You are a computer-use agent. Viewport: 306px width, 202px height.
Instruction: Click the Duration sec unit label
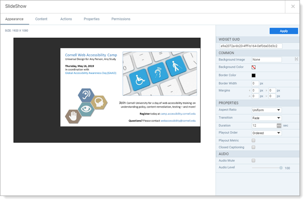pos(286,125)
